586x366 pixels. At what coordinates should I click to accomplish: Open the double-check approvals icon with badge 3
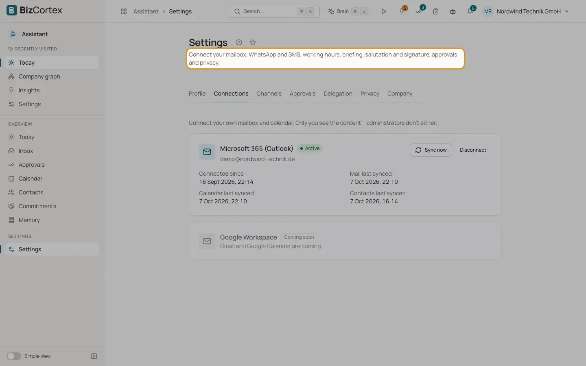tap(419, 11)
